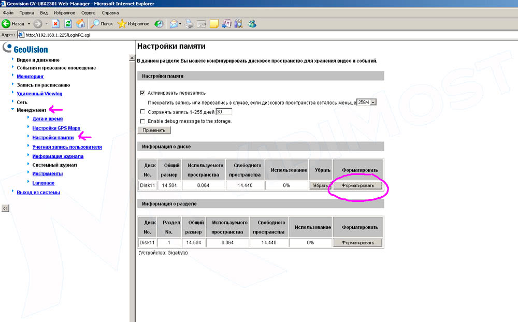
Task: Open the Back button history dropdown arrow
Action: [x=28, y=24]
